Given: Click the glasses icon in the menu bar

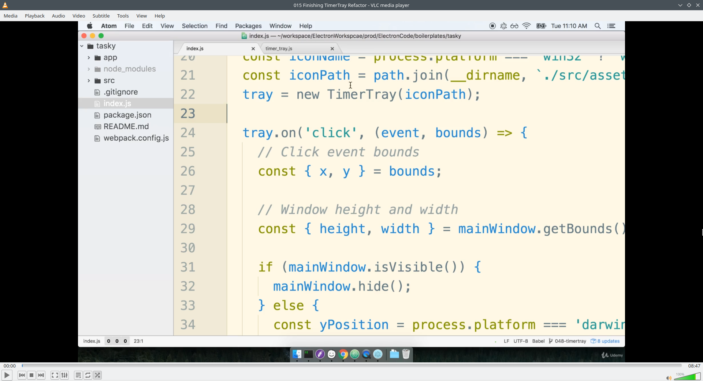Looking at the screenshot, I should pyautogui.click(x=514, y=26).
